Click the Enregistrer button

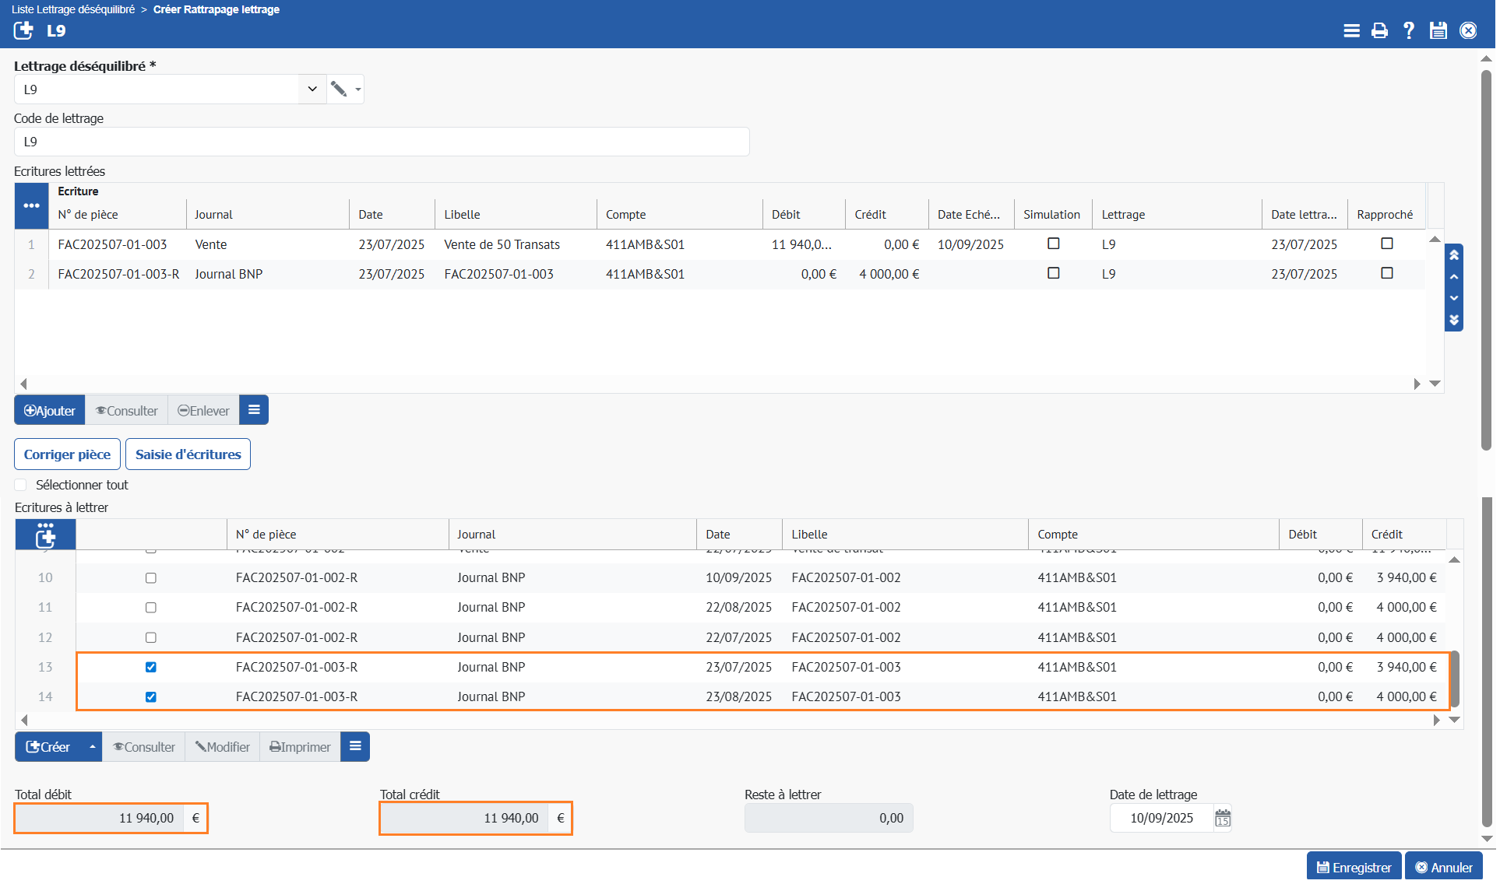(x=1354, y=867)
